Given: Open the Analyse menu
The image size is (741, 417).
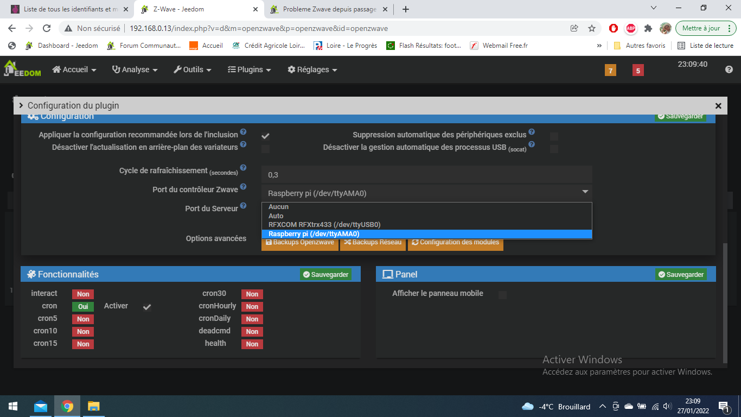Looking at the screenshot, I should [x=135, y=69].
